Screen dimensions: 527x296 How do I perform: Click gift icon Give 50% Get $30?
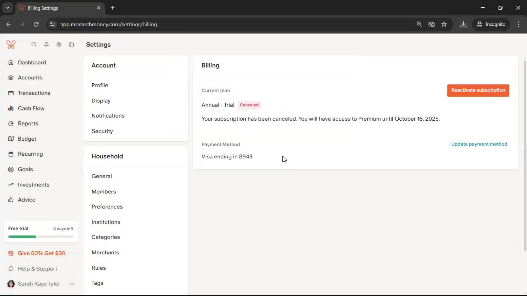pyautogui.click(x=11, y=254)
